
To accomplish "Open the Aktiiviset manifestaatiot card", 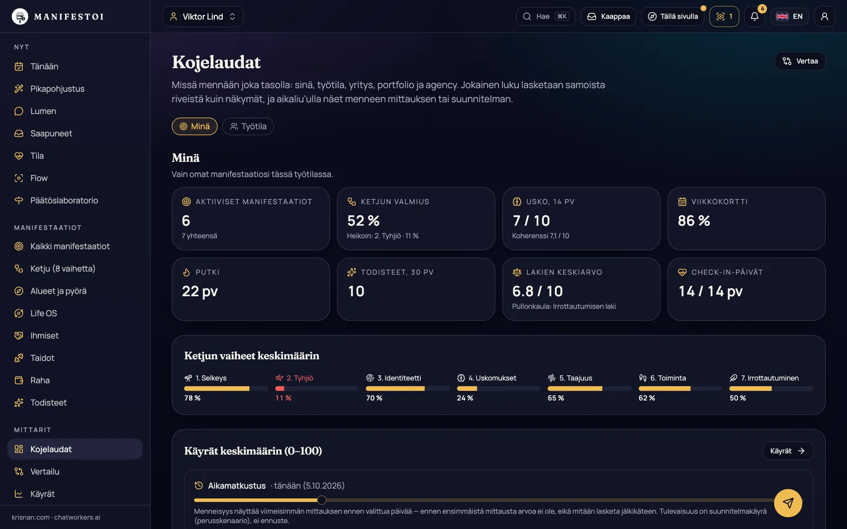I will 251,218.
